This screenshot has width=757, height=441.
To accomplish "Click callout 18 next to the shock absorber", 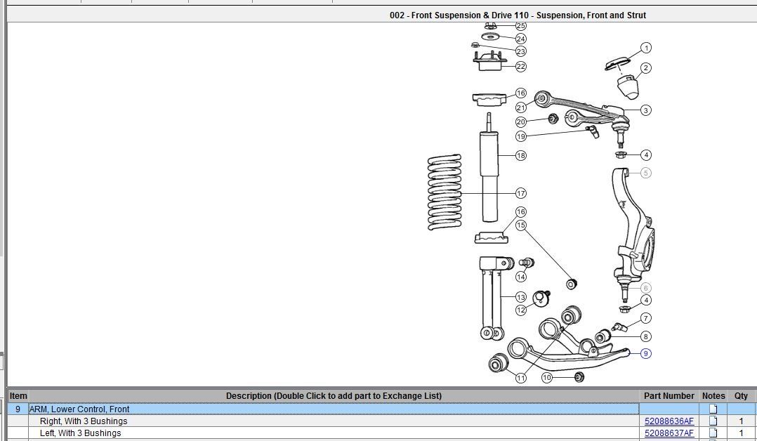I will click(x=520, y=155).
